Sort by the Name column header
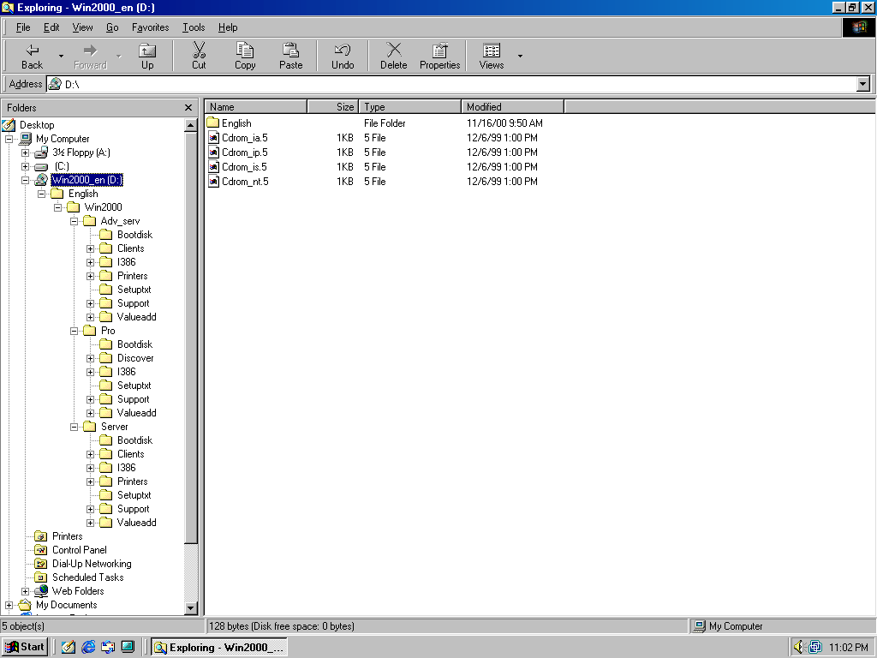This screenshot has width=877, height=658. tap(256, 107)
